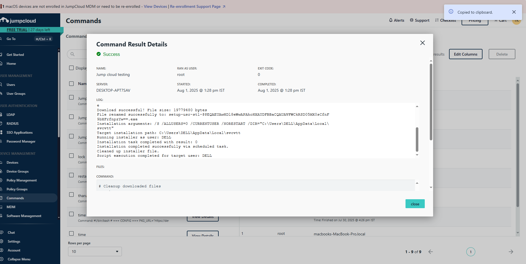The height and width of the screenshot is (264, 526).
Task: Click 'Installation task completed with result: 0' line
Action: coord(147,142)
